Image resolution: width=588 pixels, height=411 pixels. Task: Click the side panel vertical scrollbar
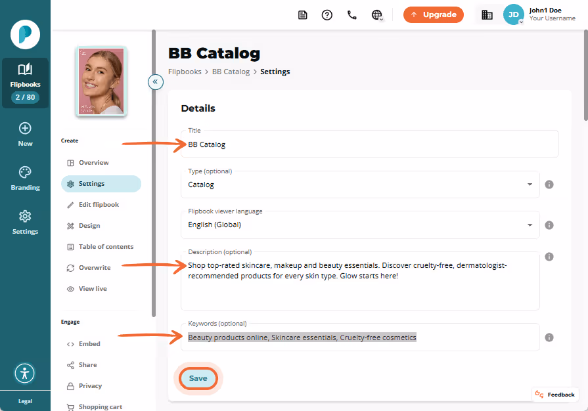(153, 173)
